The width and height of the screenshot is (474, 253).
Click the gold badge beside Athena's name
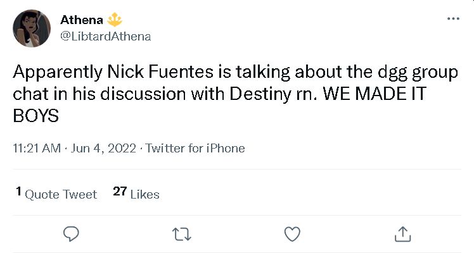tap(115, 20)
